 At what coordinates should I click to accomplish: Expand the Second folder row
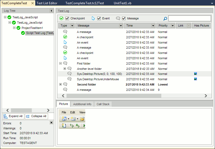pyautogui.click(x=60, y=84)
